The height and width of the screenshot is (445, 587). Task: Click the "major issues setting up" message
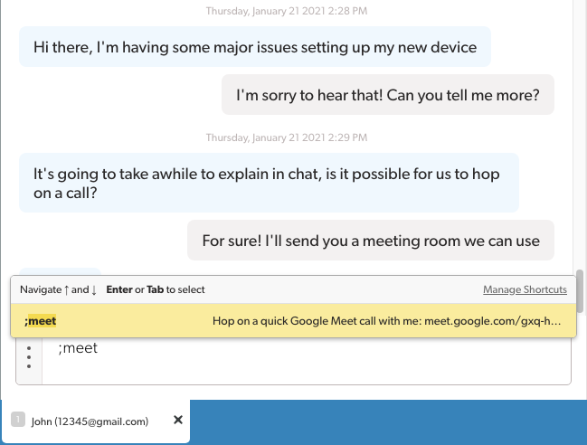tap(254, 47)
